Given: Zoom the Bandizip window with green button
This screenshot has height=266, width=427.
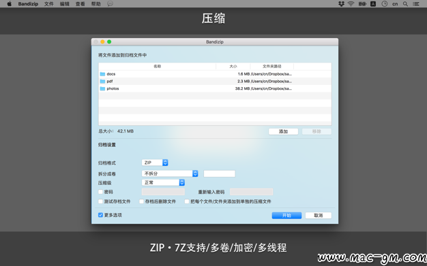Looking at the screenshot, I should coord(109,41).
